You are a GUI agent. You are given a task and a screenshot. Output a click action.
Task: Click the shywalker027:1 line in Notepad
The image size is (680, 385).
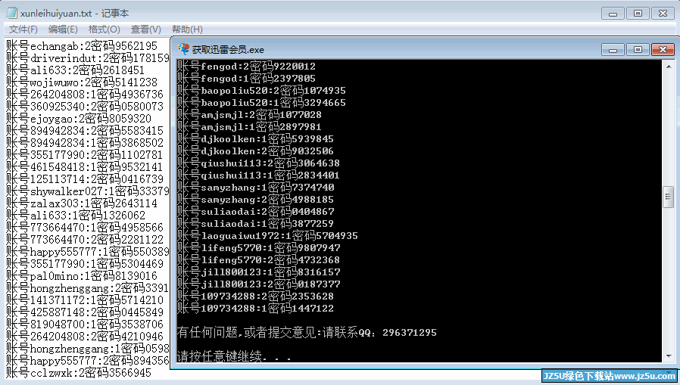tap(88, 191)
